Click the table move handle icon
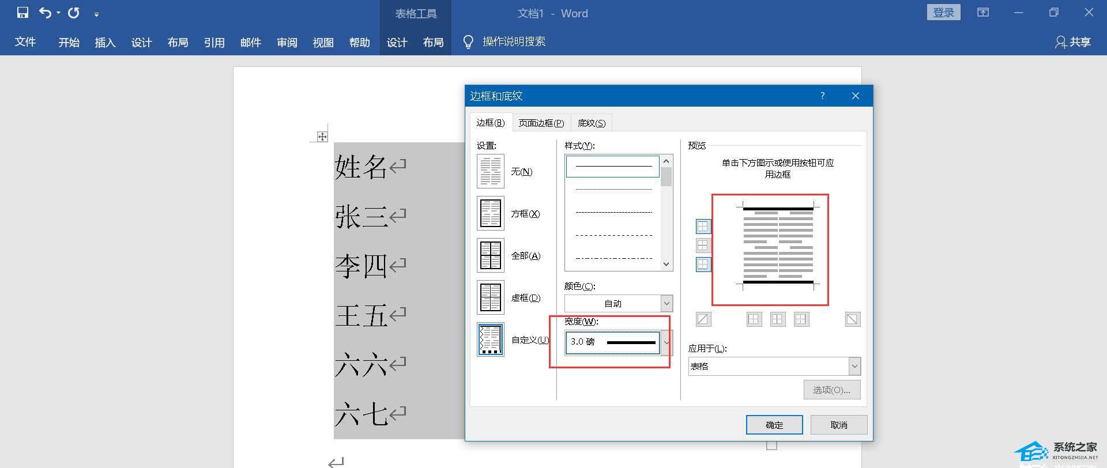Screen dimensions: 1107x468 tap(322, 137)
